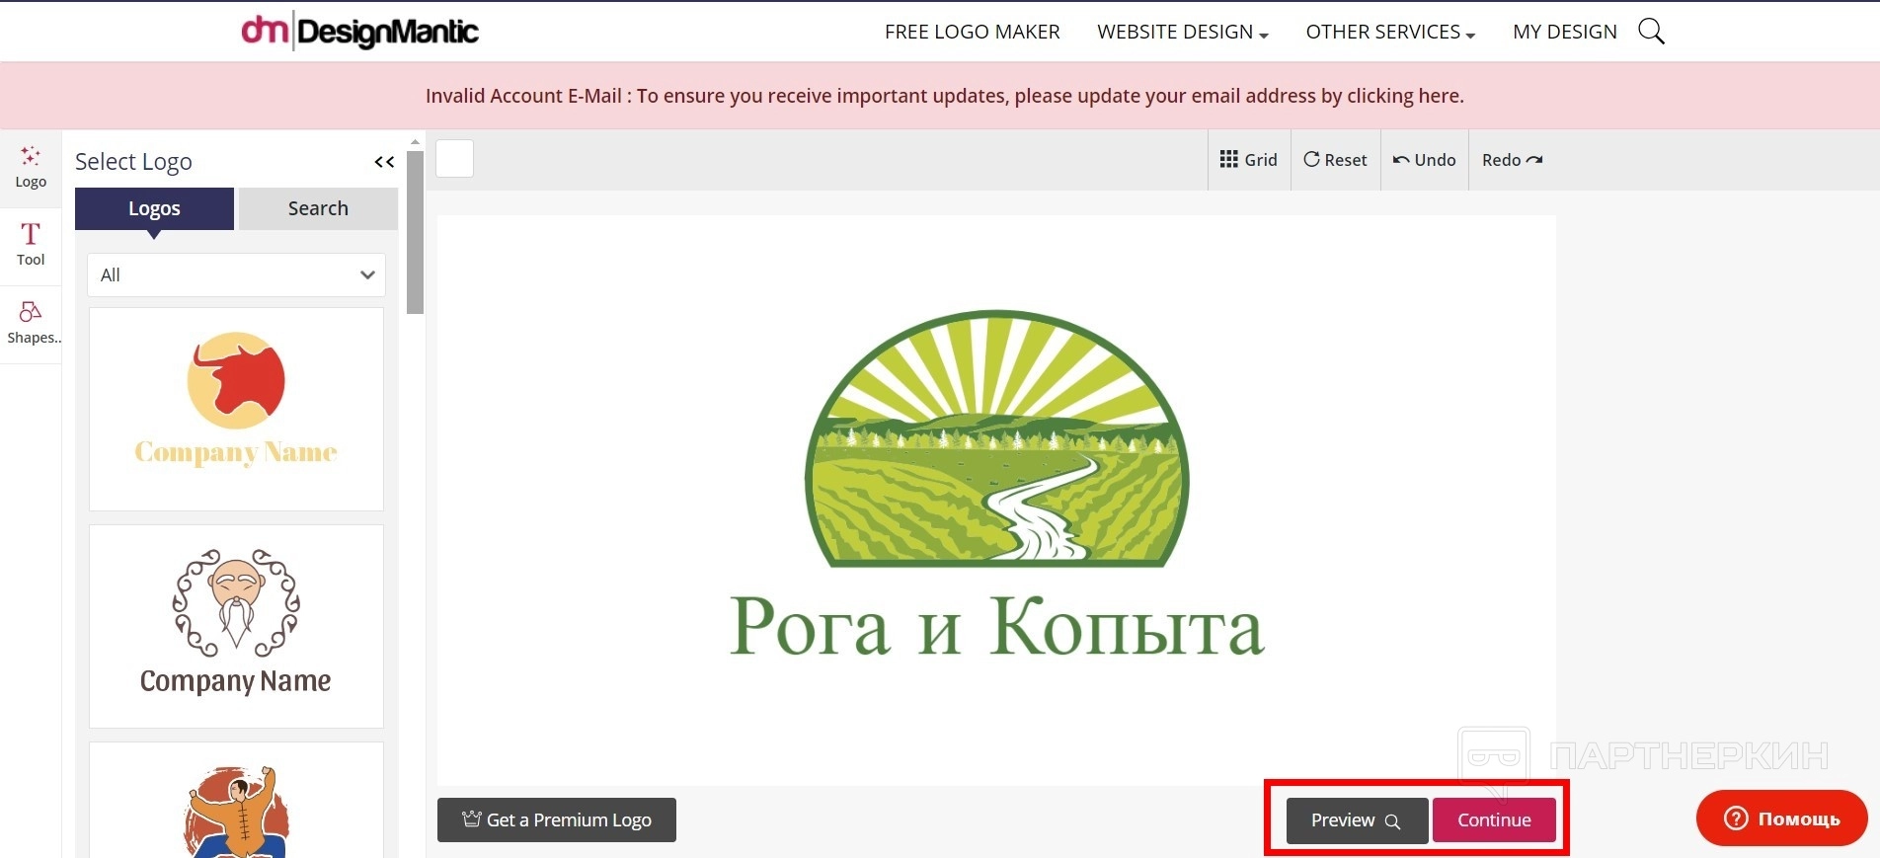This screenshot has width=1880, height=858.
Task: Click the Continue button
Action: pos(1494,820)
